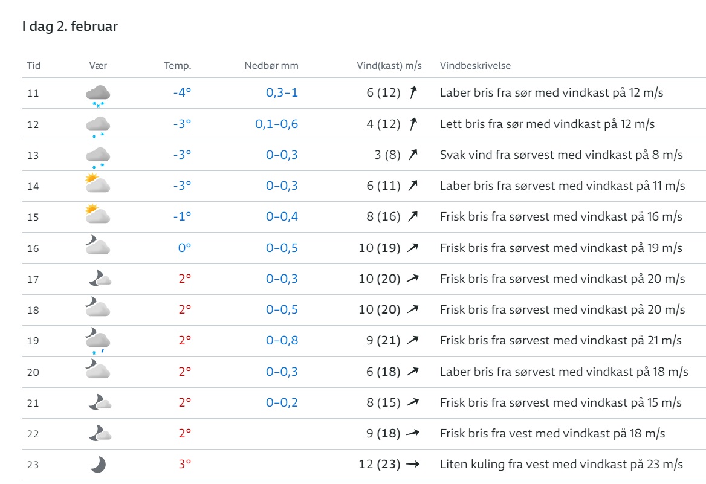Viewport: 706px width, 484px height.
Task: Click the snow cloud icon at hour 11
Action: click(98, 95)
